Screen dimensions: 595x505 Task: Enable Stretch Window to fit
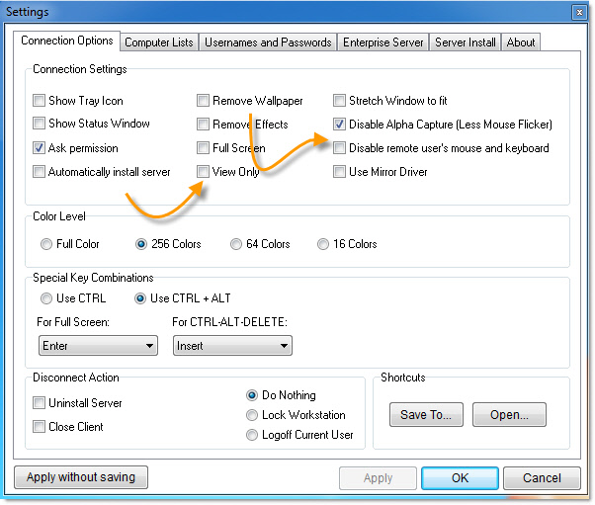pyautogui.click(x=339, y=101)
